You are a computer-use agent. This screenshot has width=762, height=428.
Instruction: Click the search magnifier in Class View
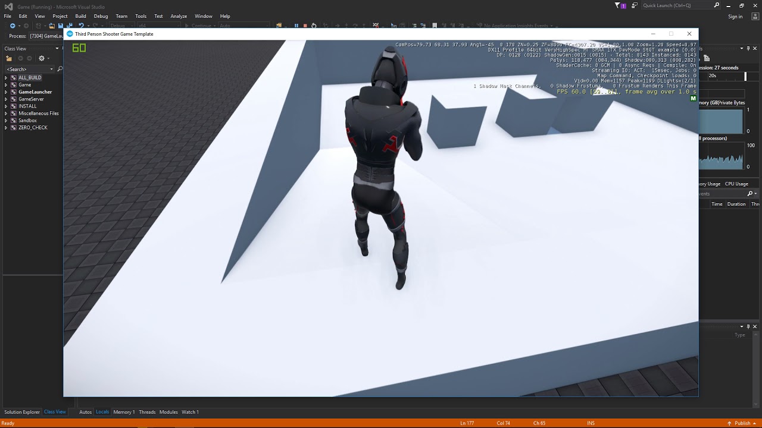pyautogui.click(x=60, y=69)
